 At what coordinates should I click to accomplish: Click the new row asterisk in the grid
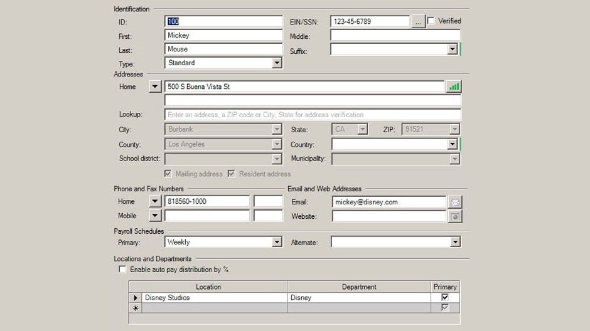(136, 308)
